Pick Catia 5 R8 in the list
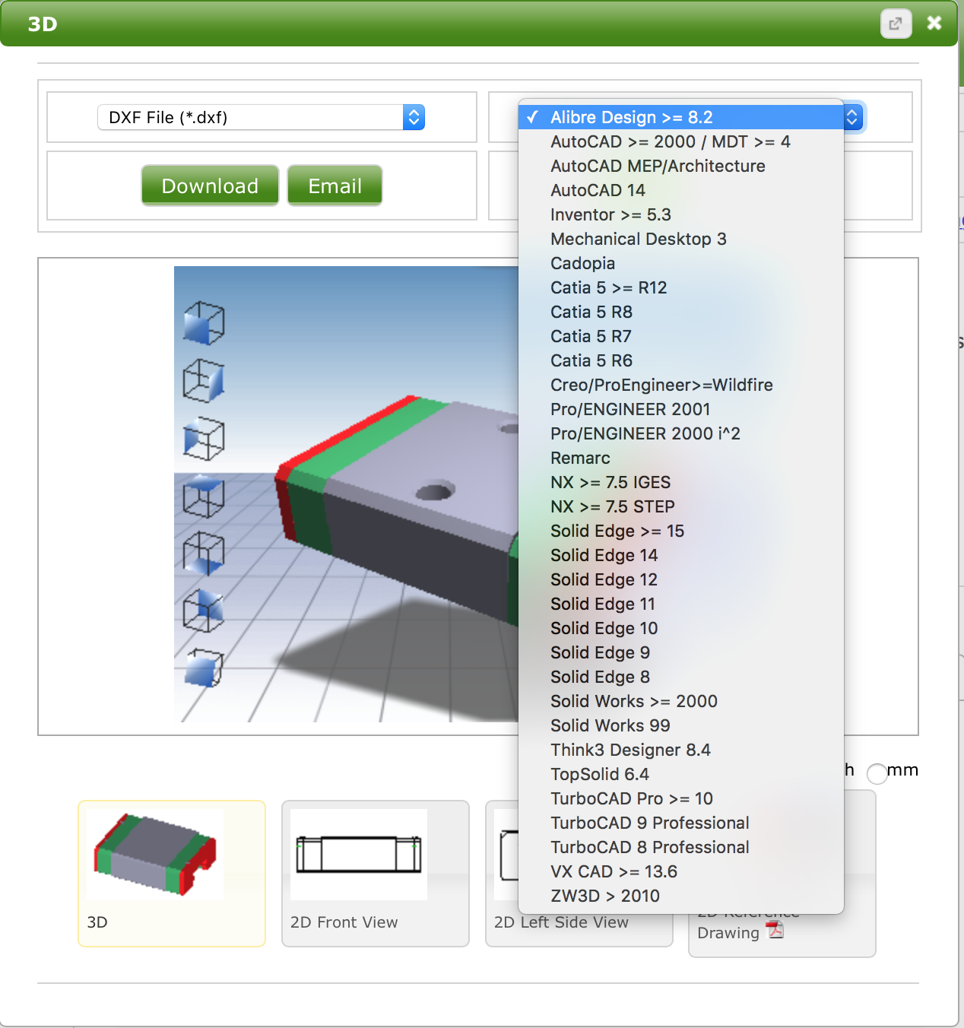The image size is (964, 1028). pyautogui.click(x=591, y=312)
